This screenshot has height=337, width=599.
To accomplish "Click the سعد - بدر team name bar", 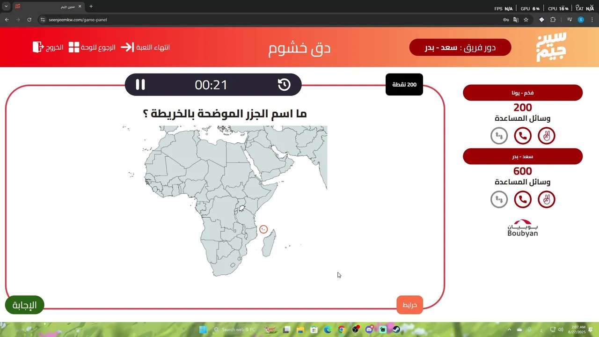I will (x=523, y=156).
